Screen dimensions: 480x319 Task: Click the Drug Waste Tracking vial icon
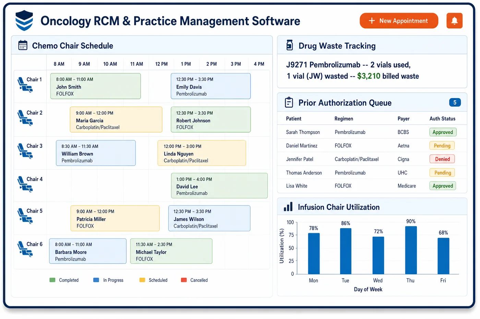[290, 45]
